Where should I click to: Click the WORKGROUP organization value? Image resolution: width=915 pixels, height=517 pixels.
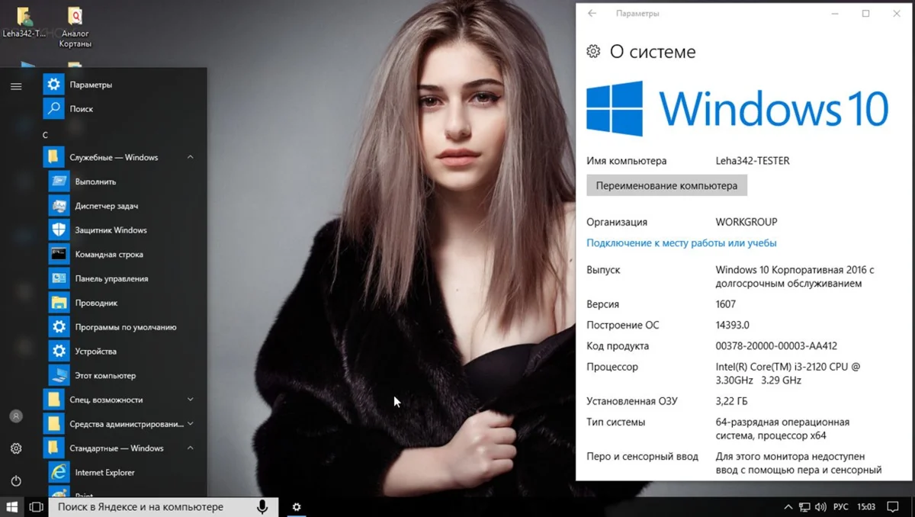tap(746, 222)
